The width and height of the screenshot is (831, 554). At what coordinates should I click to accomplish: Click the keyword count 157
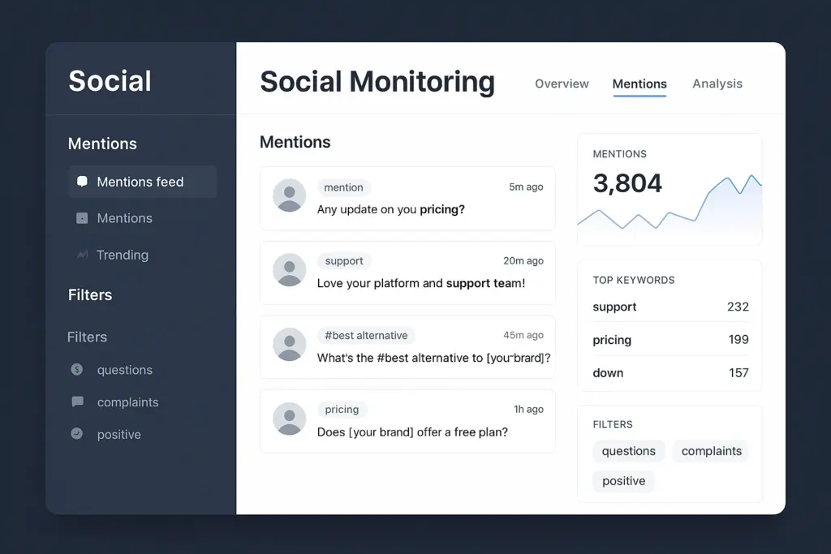point(738,373)
